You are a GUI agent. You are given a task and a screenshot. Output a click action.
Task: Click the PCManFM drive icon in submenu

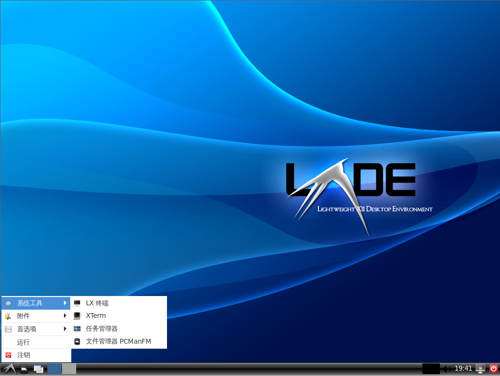pyautogui.click(x=77, y=341)
